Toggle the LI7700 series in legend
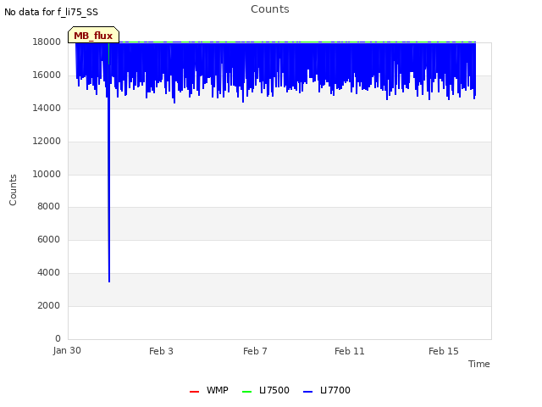The image size is (542, 407). click(327, 390)
